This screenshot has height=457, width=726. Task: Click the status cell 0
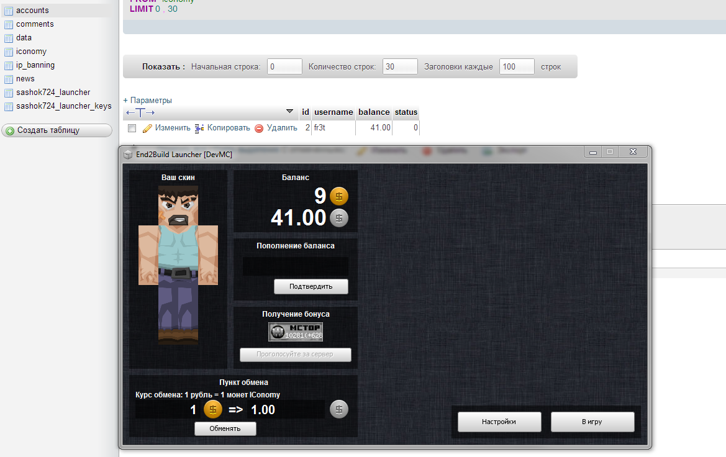406,128
